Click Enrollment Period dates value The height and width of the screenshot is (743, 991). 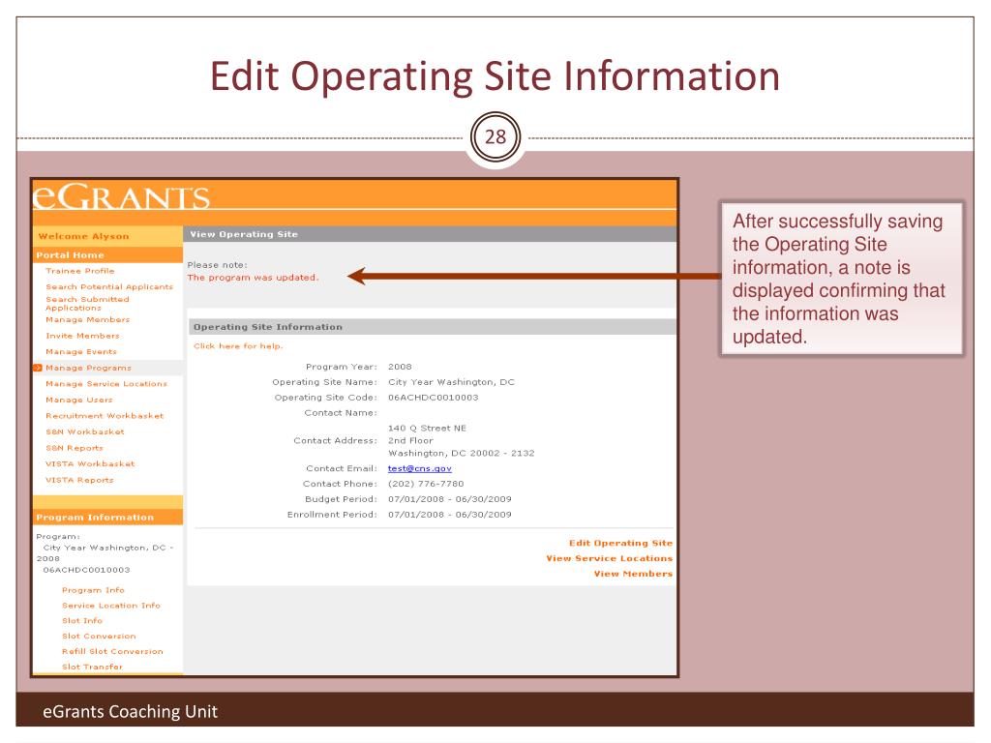point(449,515)
